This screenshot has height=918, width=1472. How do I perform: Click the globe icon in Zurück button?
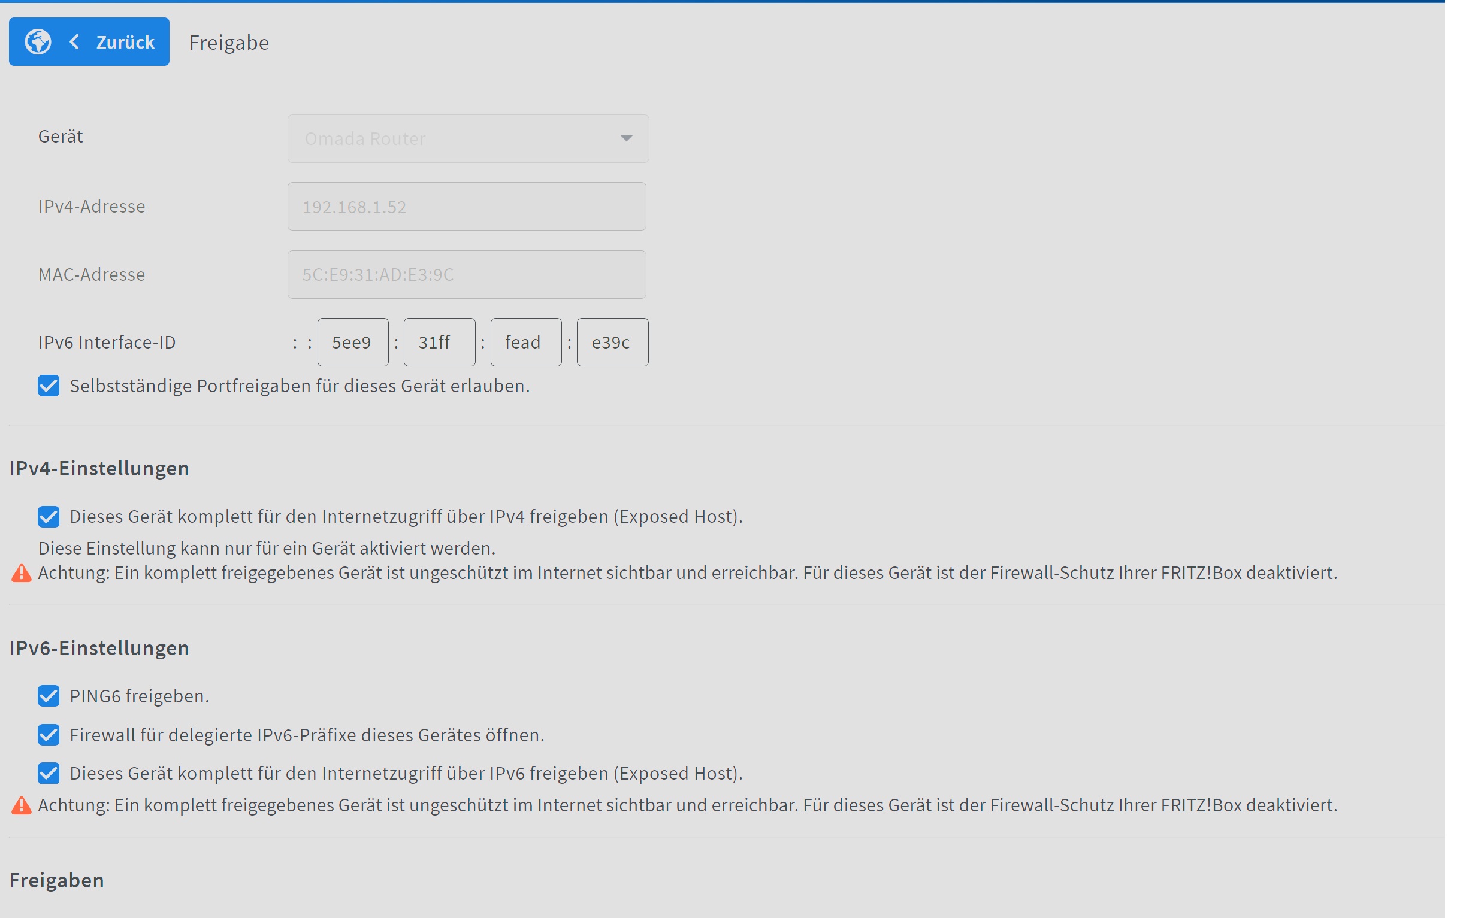(x=38, y=42)
